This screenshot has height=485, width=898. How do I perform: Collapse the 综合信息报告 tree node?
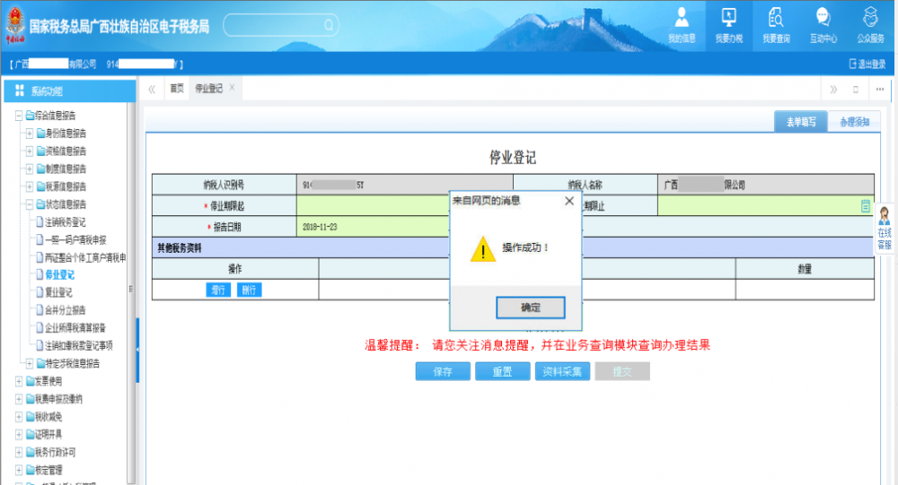click(20, 116)
